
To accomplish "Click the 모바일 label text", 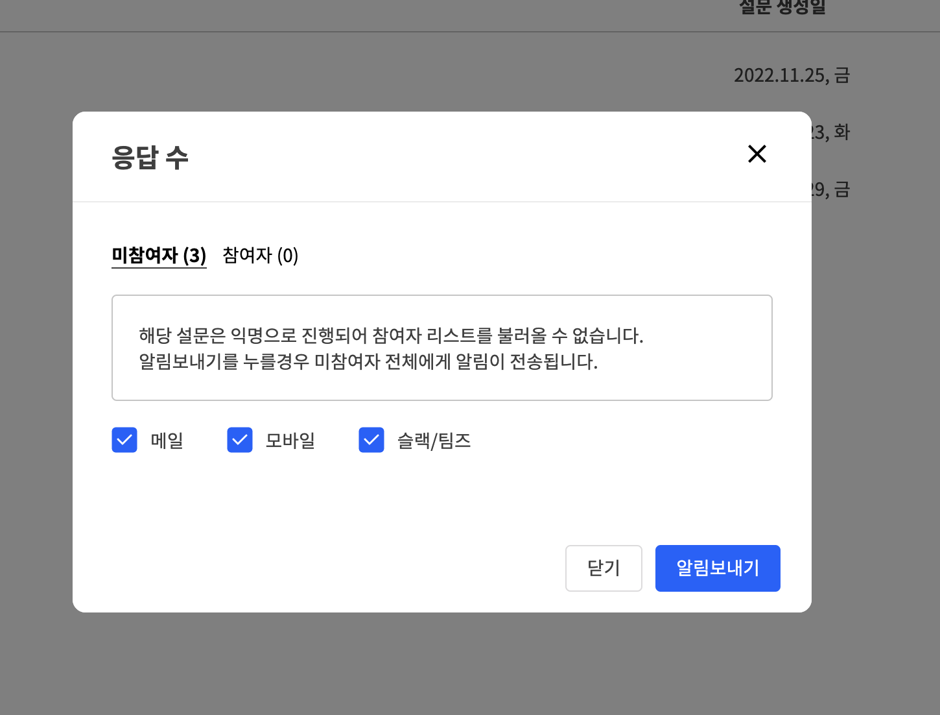I will [290, 441].
